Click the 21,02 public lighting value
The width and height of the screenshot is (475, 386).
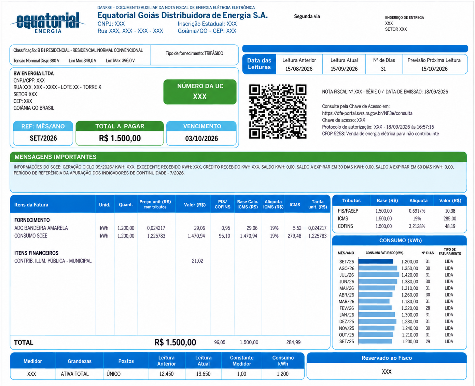(x=197, y=261)
